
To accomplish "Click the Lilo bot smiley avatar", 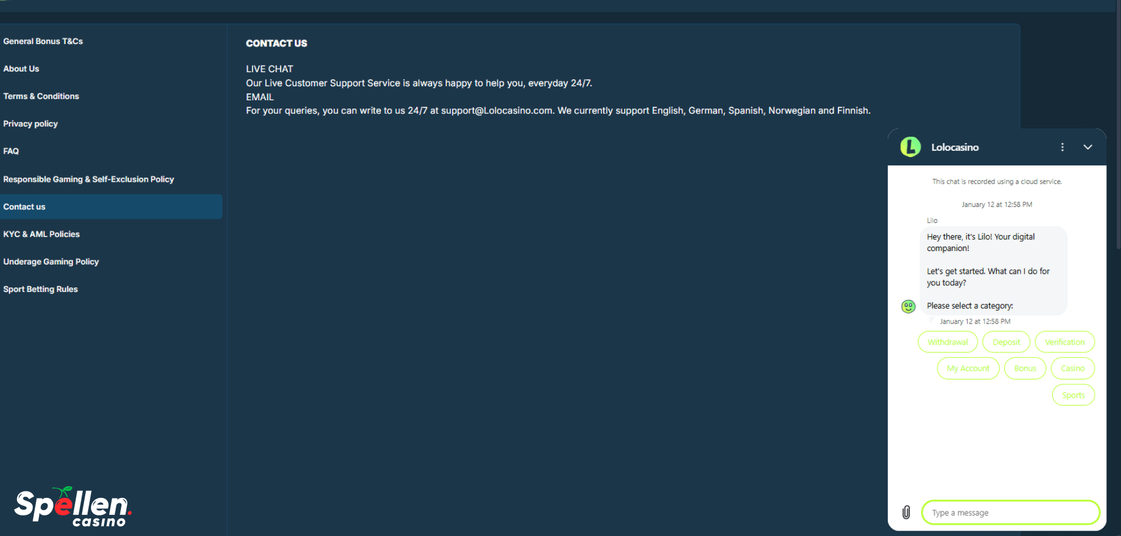I will point(908,306).
